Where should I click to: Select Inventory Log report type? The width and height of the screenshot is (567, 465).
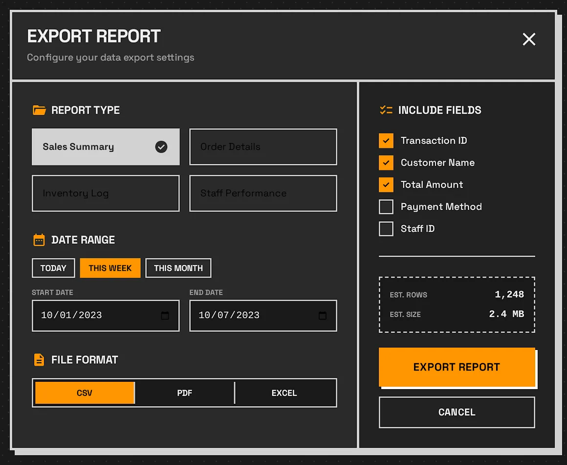106,193
